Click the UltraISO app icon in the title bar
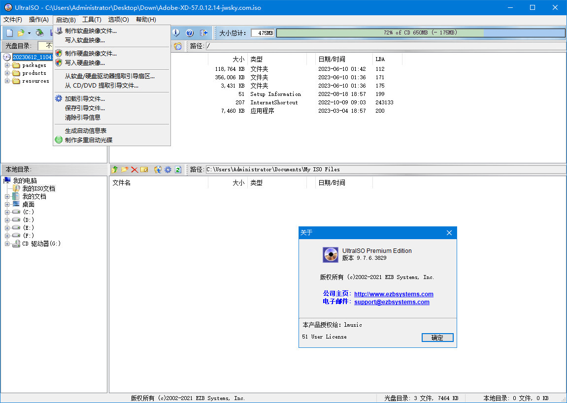This screenshot has width=567, height=403. click(x=8, y=7)
